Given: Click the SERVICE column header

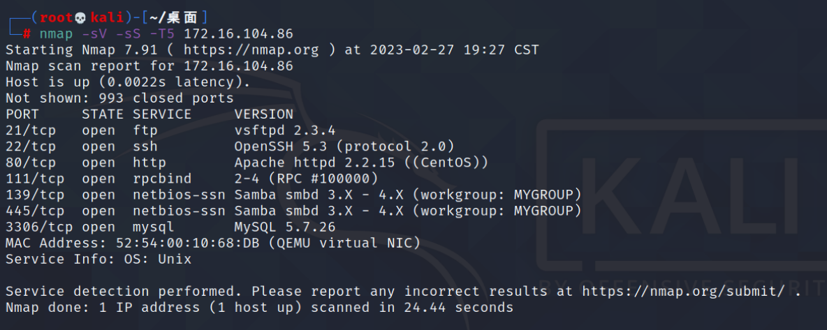Looking at the screenshot, I should 162,114.
